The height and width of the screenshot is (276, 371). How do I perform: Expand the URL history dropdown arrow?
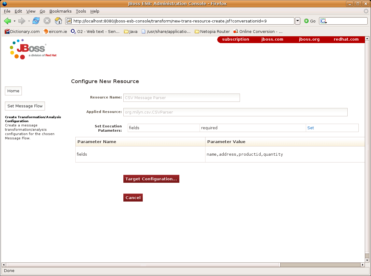pyautogui.click(x=297, y=21)
